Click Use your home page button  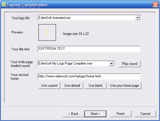click(x=124, y=86)
